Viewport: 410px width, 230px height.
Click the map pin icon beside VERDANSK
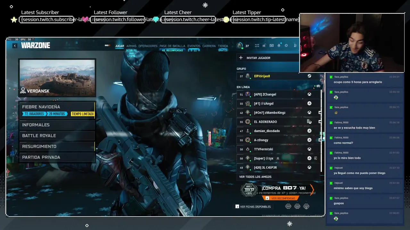pos(23,91)
